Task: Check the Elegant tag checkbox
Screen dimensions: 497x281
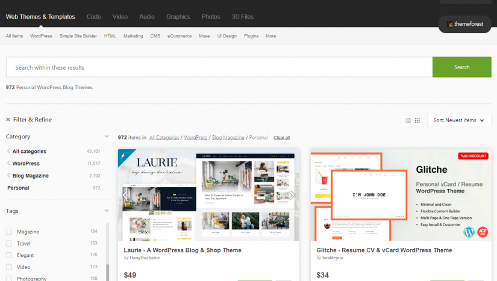Action: (9, 255)
